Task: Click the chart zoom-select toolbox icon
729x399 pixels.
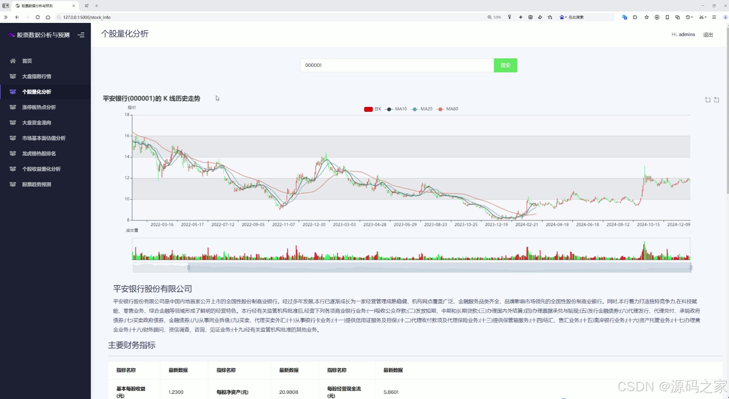Action: coord(708,100)
